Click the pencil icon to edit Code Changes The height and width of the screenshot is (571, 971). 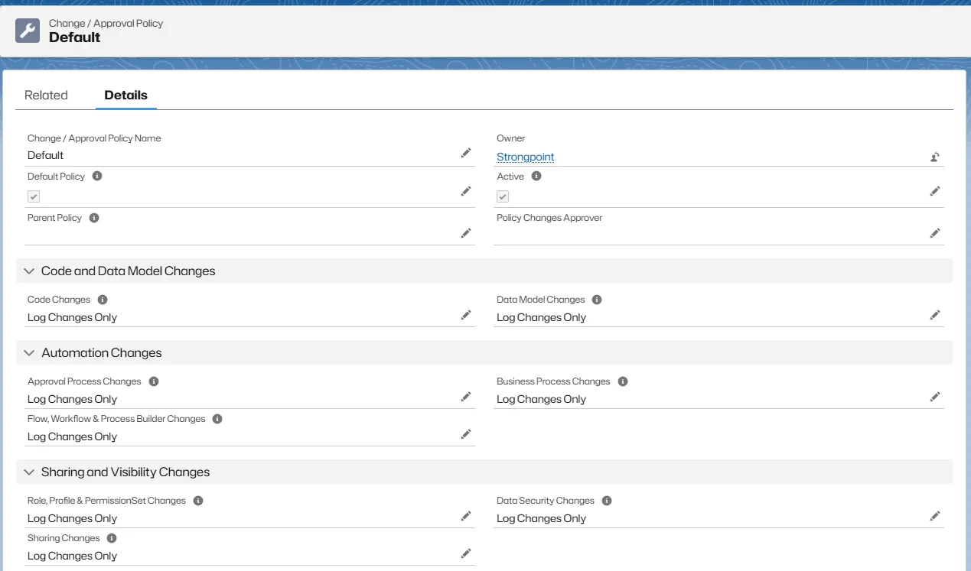(466, 315)
